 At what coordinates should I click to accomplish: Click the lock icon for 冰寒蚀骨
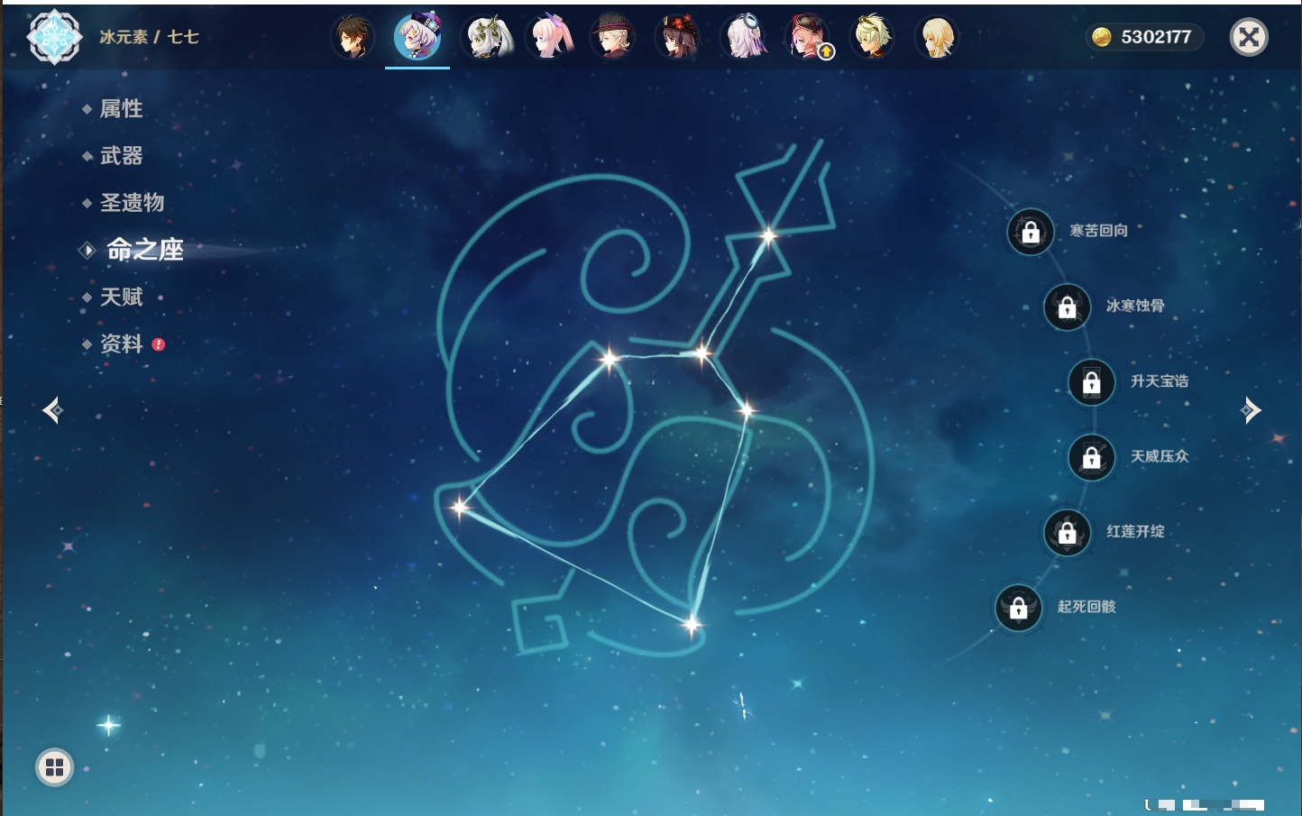(1067, 307)
